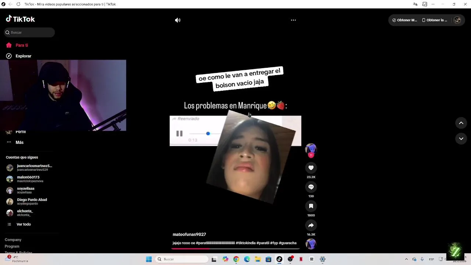
Task: Go to previous video with up chevron
Action: point(461,123)
